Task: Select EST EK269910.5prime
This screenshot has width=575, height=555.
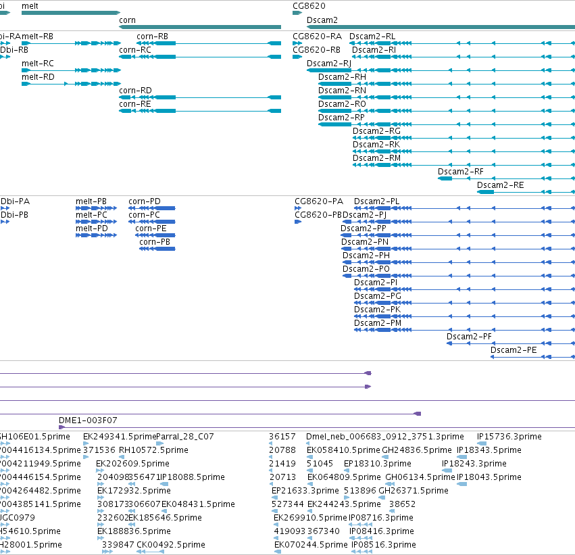Action: tap(276, 524)
